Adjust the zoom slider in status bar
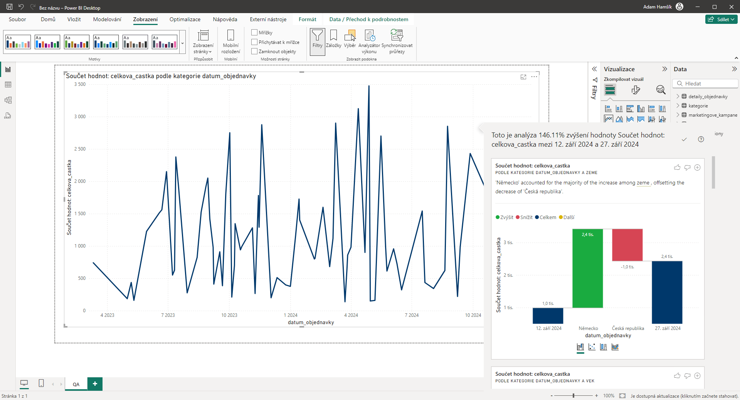This screenshot has width=740, height=400. point(573,396)
